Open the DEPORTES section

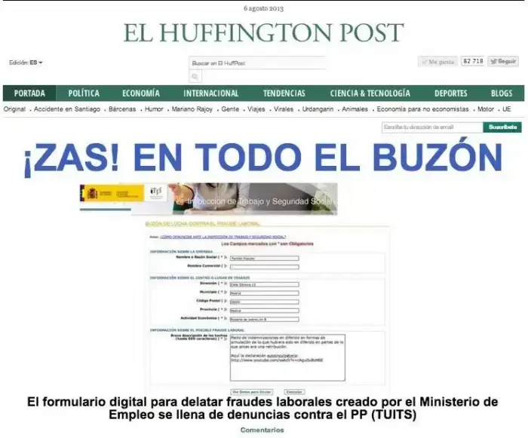(450, 93)
